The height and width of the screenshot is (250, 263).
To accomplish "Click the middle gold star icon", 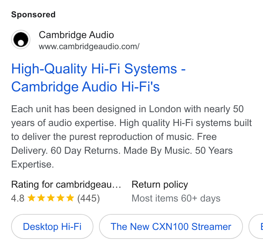I will click(51, 198).
